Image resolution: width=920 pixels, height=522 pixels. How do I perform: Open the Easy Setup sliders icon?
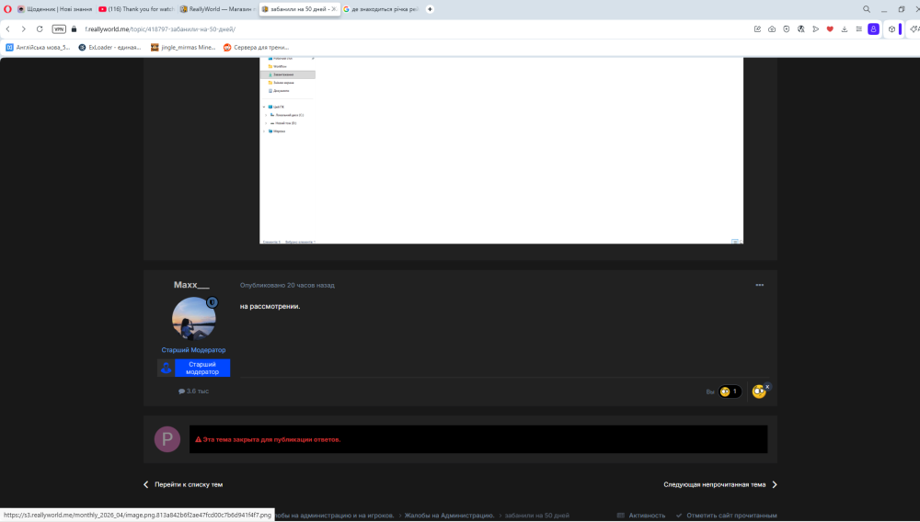coord(859,28)
